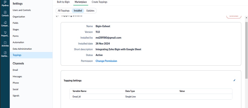Click the Variable Name column header
This screenshot has width=248, height=108.
tap(79, 91)
